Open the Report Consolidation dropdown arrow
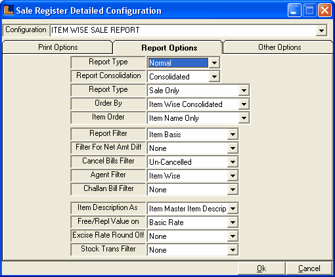 pyautogui.click(x=214, y=77)
